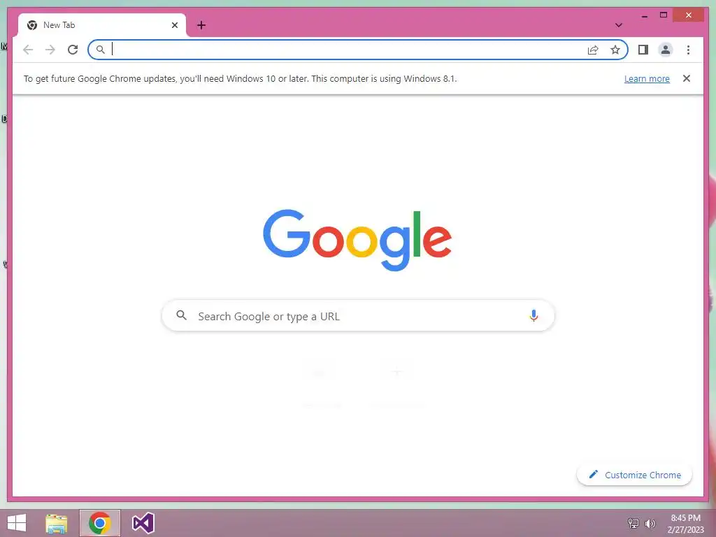The width and height of the screenshot is (716, 537).
Task: Click Search Google or type a URL box
Action: pos(358,316)
